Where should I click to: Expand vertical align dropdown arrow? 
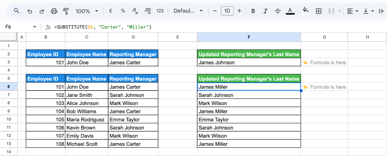tap(373, 11)
